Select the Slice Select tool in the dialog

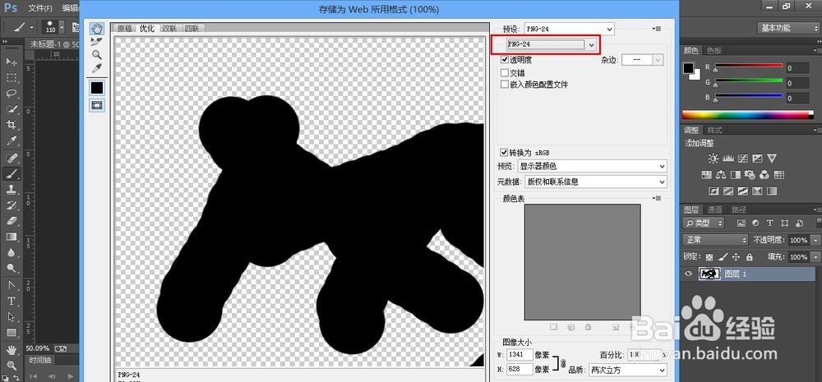97,41
